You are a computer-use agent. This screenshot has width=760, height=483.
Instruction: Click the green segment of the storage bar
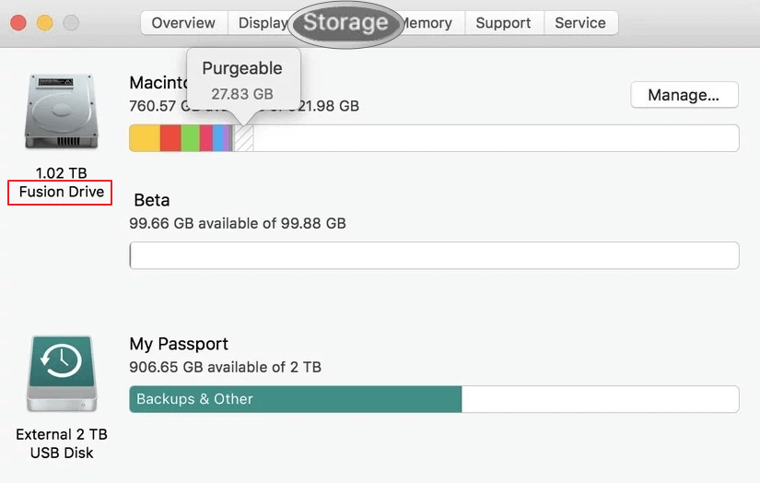pyautogui.click(x=190, y=138)
